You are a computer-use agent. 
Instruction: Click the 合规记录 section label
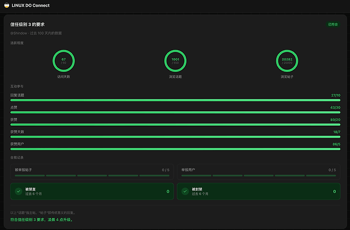point(17,158)
